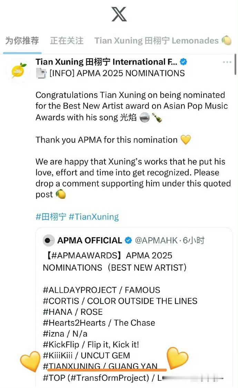
Task: Open the Tian Xuning 田栩宁 Lemonades tab
Action: 163,41
